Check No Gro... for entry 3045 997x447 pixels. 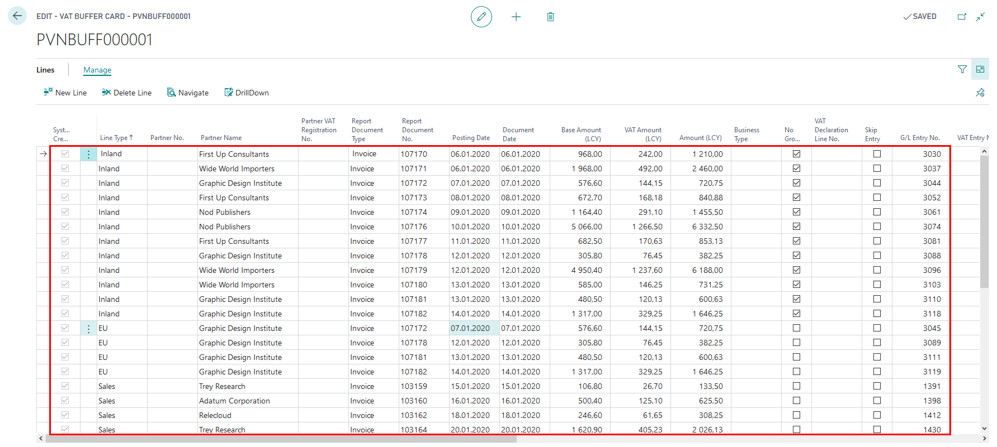796,328
